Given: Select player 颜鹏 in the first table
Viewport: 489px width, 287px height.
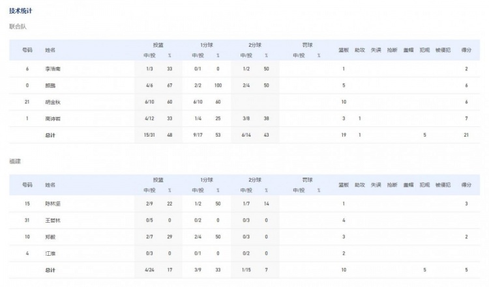Looking at the screenshot, I should click(50, 85).
